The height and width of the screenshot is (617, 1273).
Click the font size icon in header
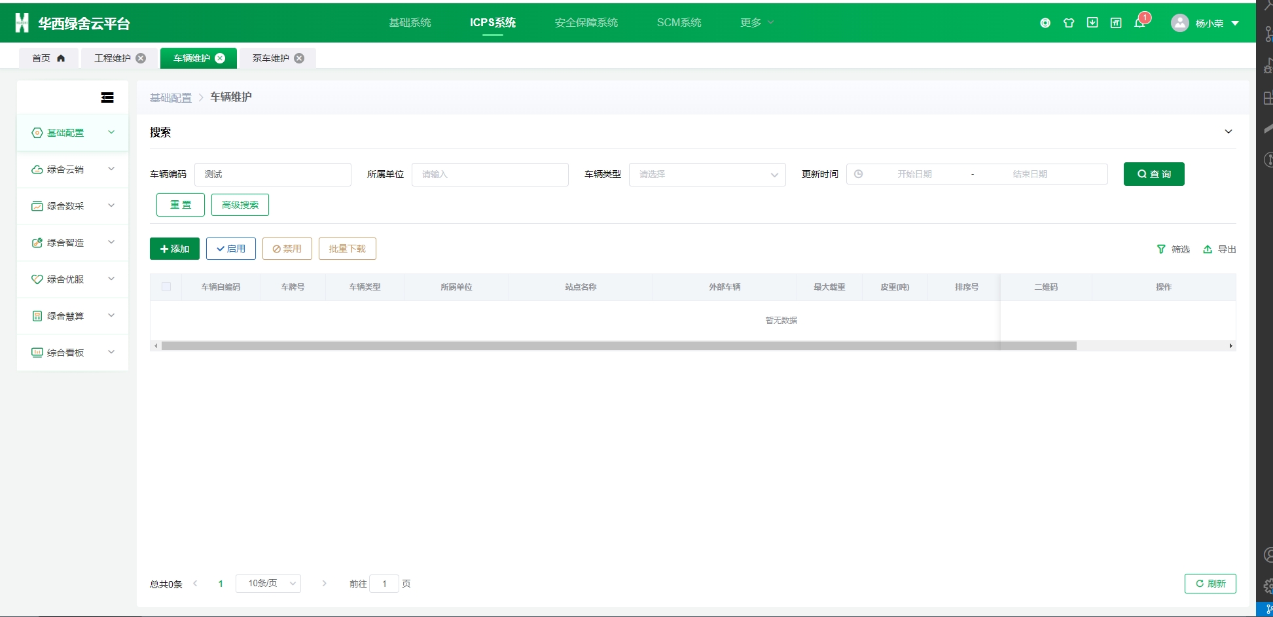tap(1116, 23)
